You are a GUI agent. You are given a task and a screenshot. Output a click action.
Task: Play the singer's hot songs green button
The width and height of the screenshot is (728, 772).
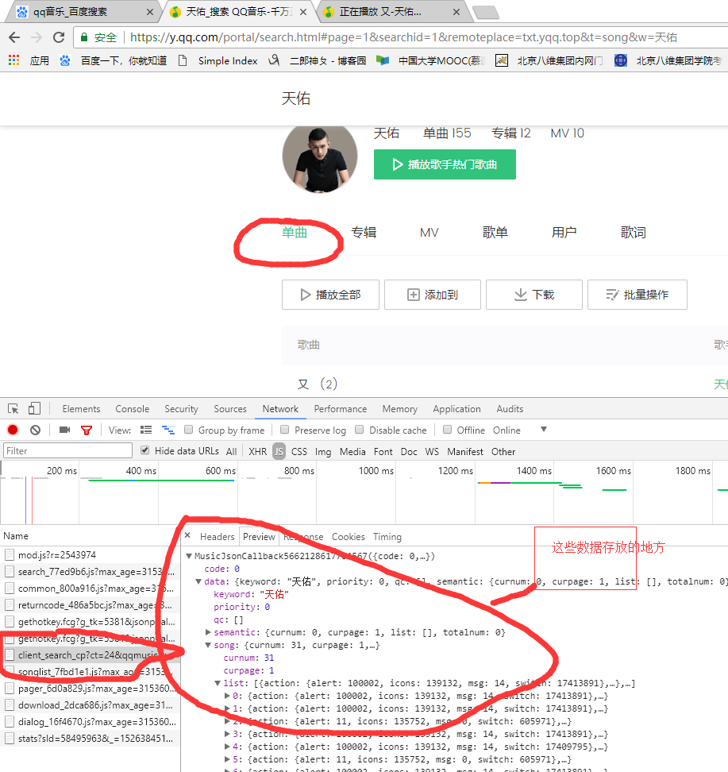coord(445,164)
